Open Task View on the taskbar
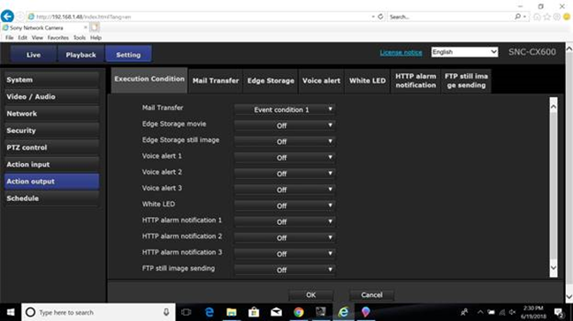This screenshot has height=321, width=573. [186, 312]
